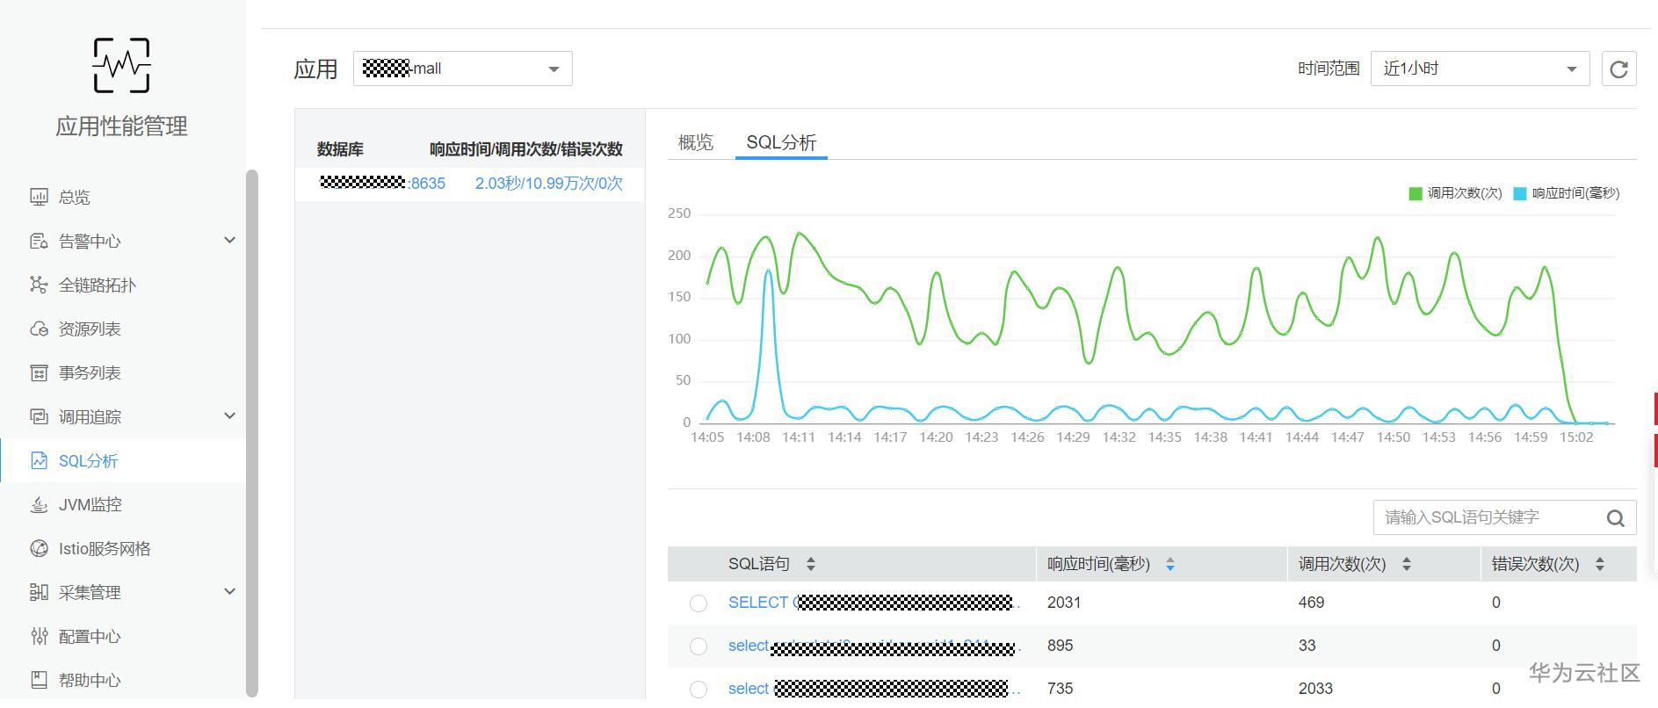The height and width of the screenshot is (708, 1658).
Task: Click the SQL keyword search input field
Action: point(1487,517)
